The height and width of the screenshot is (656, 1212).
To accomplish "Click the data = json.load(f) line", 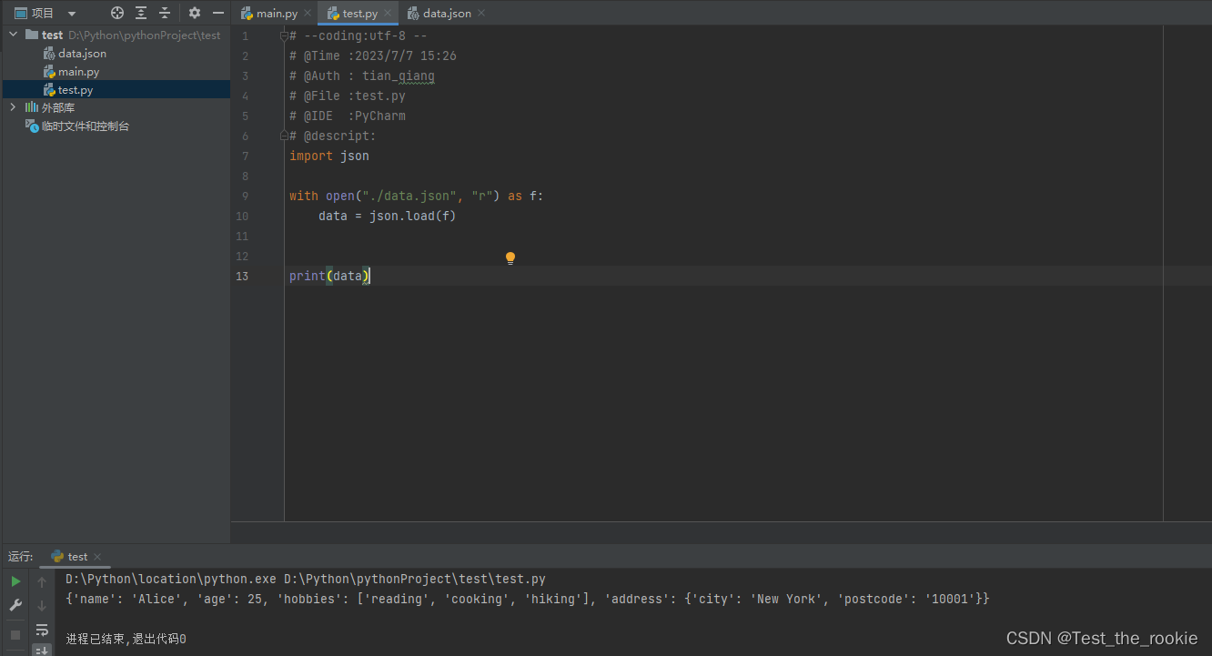I will [x=388, y=216].
